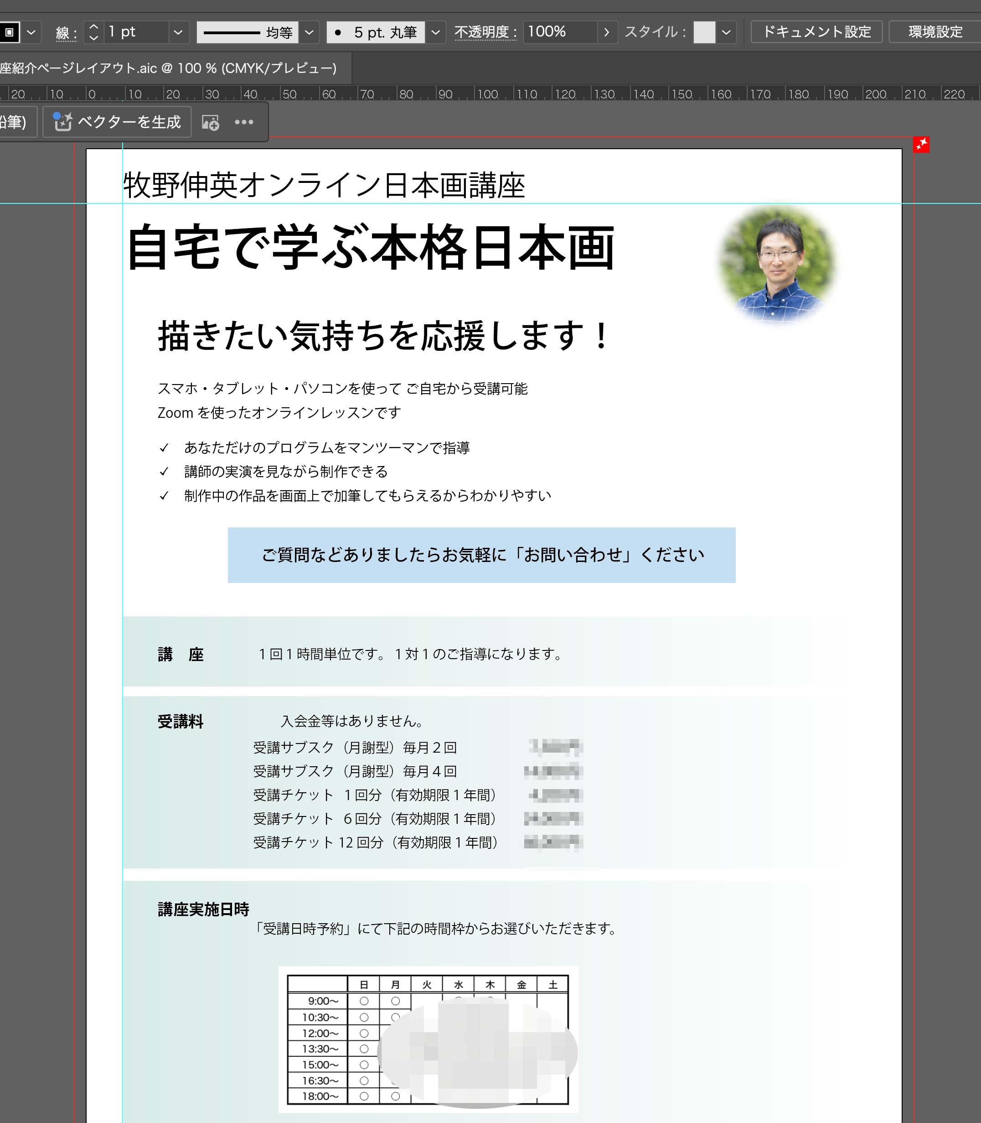981x1123 pixels.
Task: Click the 100% opacity input field
Action: pos(558,32)
